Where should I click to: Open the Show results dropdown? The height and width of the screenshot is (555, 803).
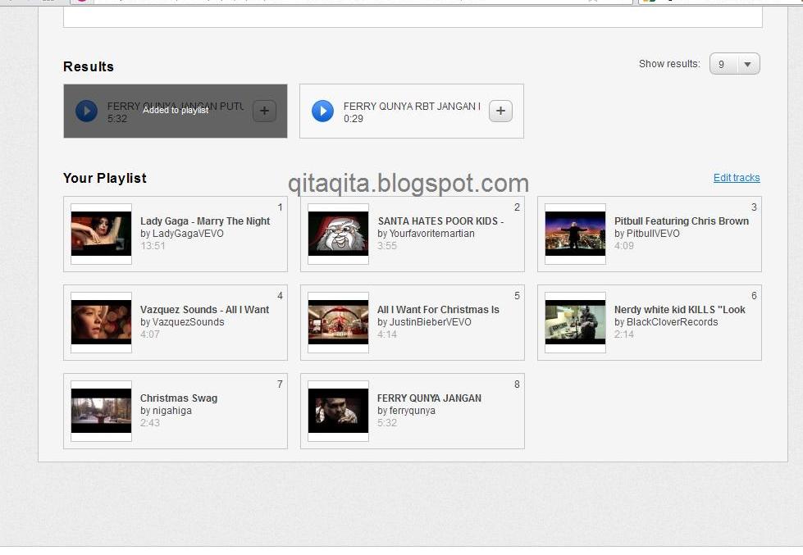(x=734, y=64)
